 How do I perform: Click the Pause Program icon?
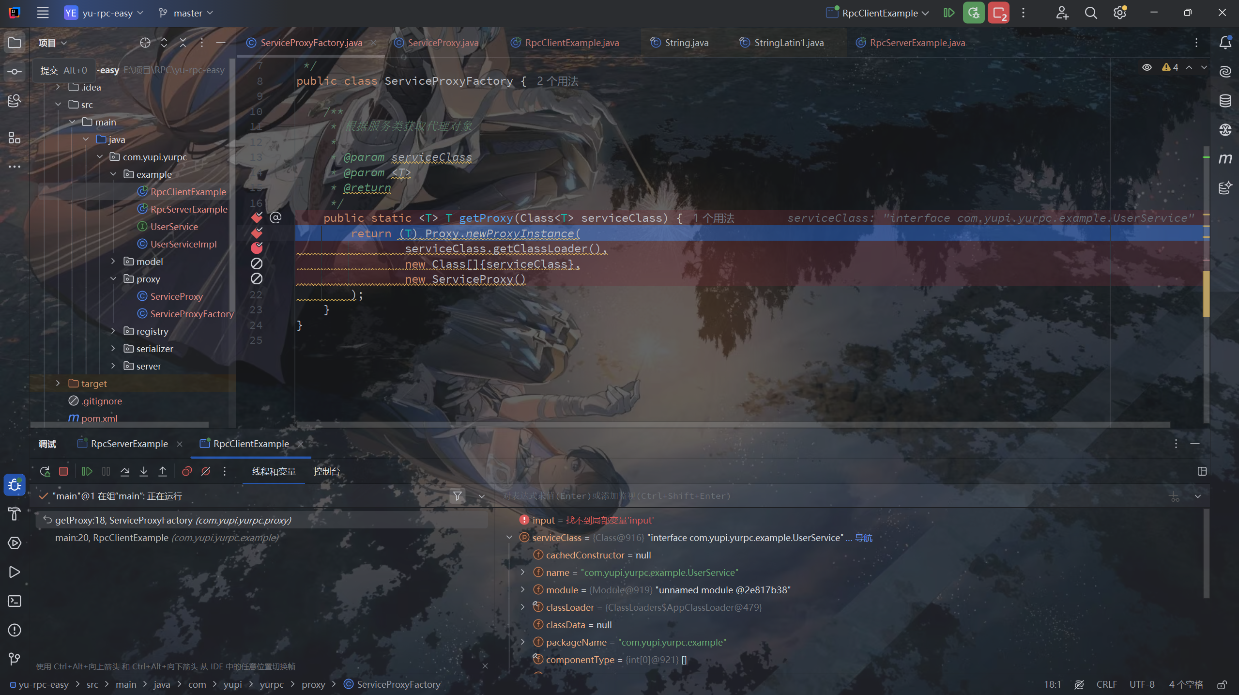coord(106,471)
